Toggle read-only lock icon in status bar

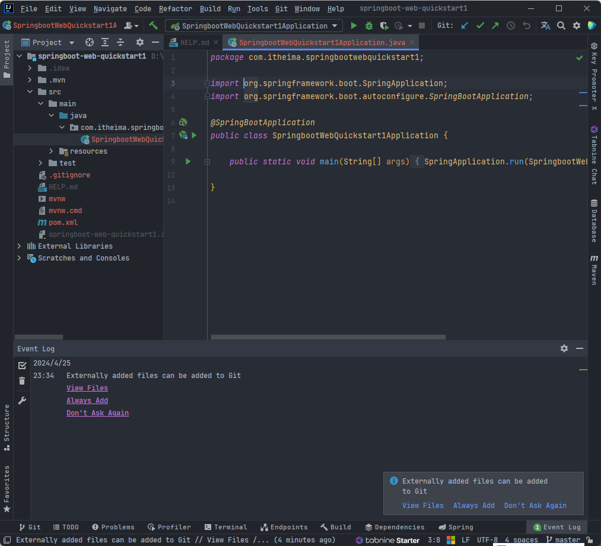point(590,540)
